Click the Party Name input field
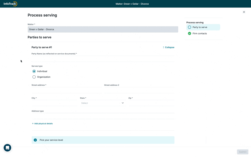251x157 pixels. (103, 58)
